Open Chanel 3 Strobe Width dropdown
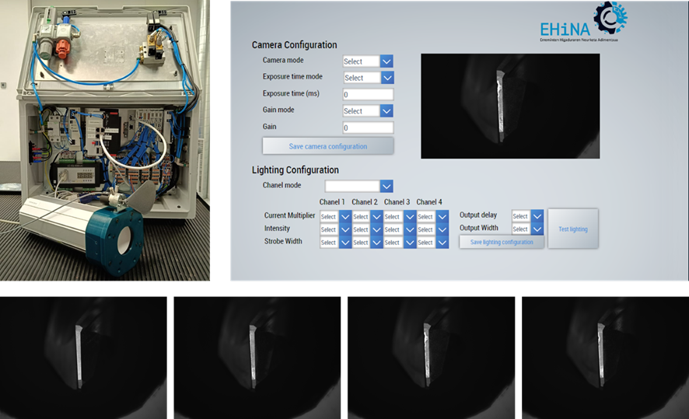The height and width of the screenshot is (419, 689). pyautogui.click(x=400, y=243)
